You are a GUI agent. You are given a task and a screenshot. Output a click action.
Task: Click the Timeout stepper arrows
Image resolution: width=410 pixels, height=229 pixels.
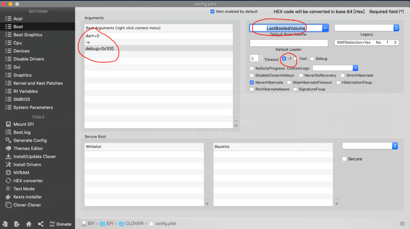click(x=261, y=59)
